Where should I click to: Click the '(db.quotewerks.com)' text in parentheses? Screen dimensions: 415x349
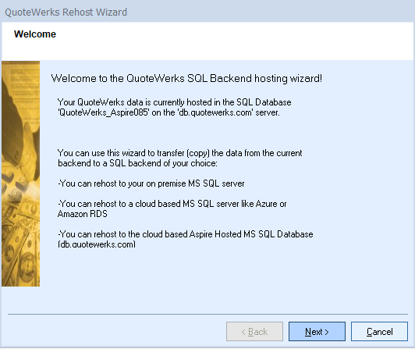(x=97, y=244)
